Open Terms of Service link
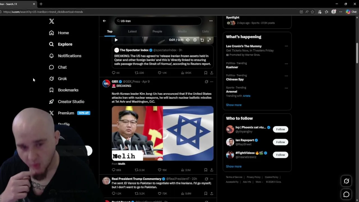 [234, 177]
